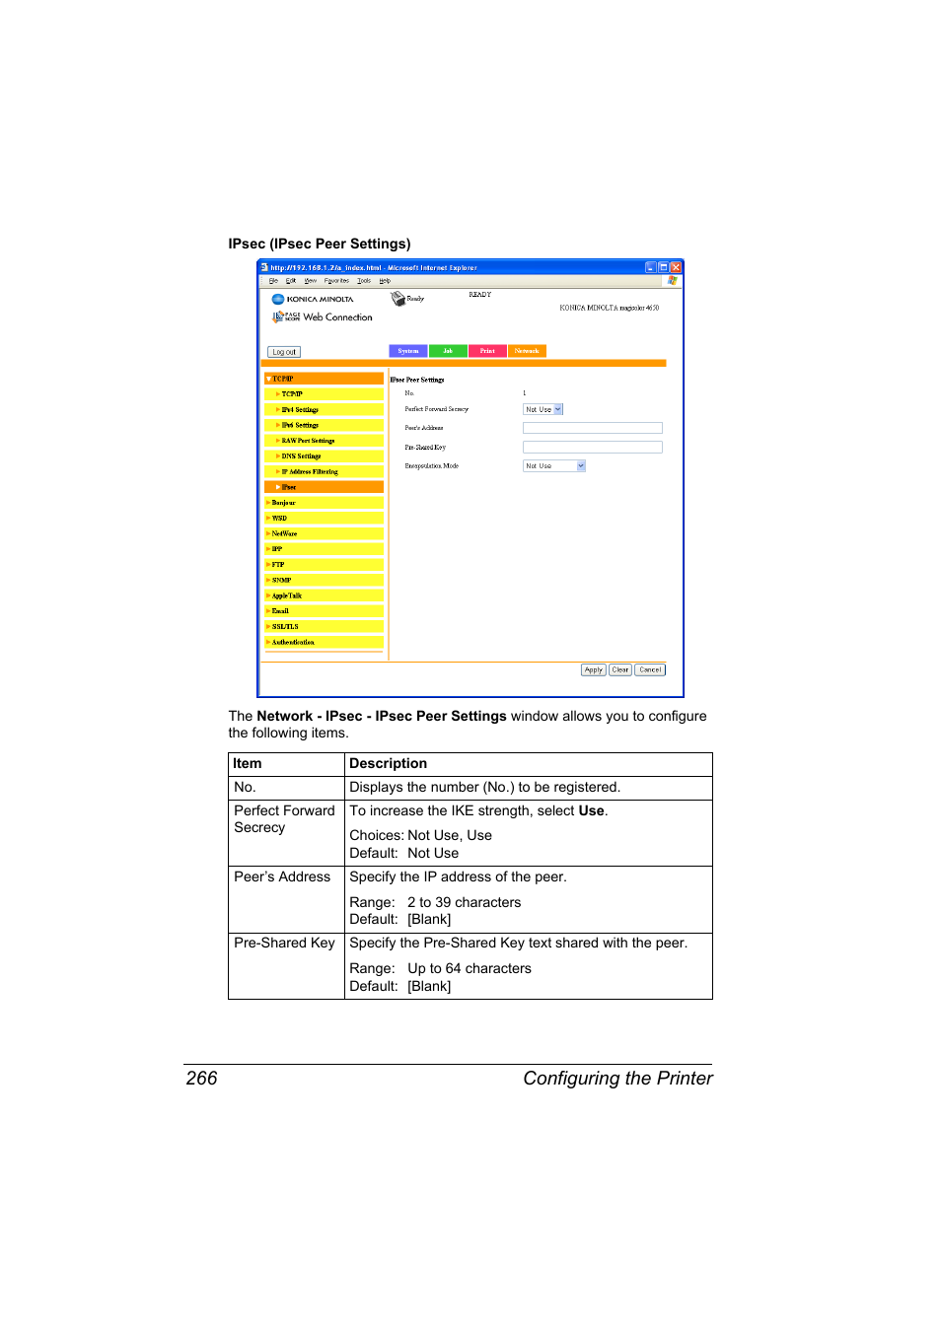
Task: Expand the SSL/TLS section
Action: (x=324, y=627)
